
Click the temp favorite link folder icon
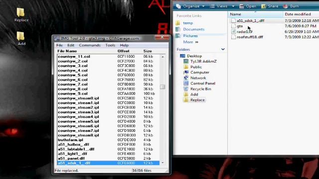pos(178,23)
